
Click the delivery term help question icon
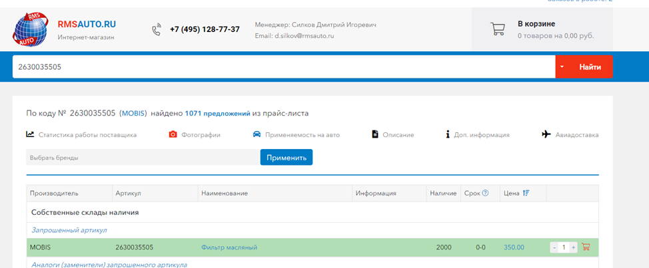485,194
